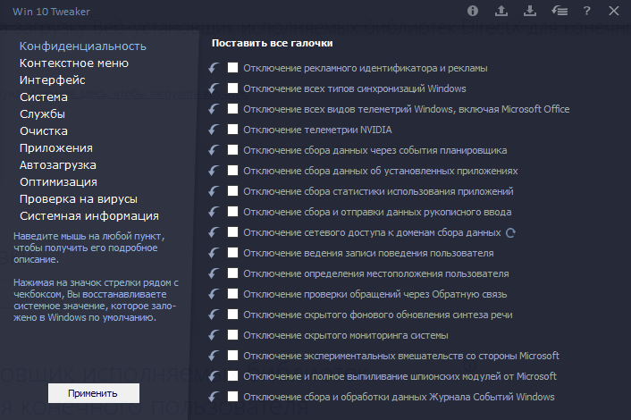Click the export settings upload icon
The width and height of the screenshot is (631, 420).
pos(501,11)
